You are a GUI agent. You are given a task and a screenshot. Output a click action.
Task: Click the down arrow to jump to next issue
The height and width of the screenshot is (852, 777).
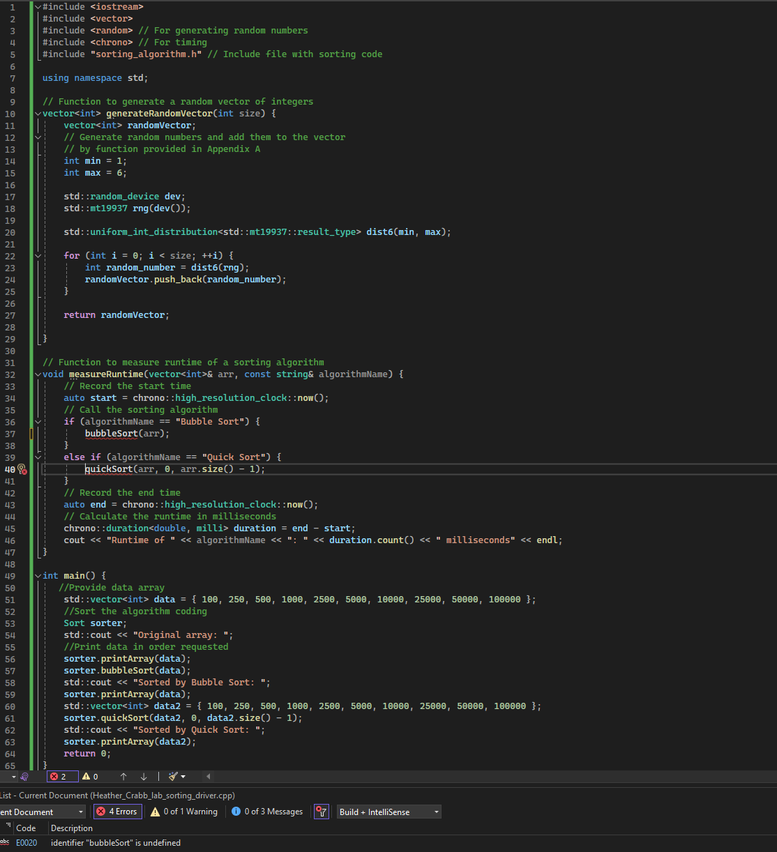[x=144, y=776]
